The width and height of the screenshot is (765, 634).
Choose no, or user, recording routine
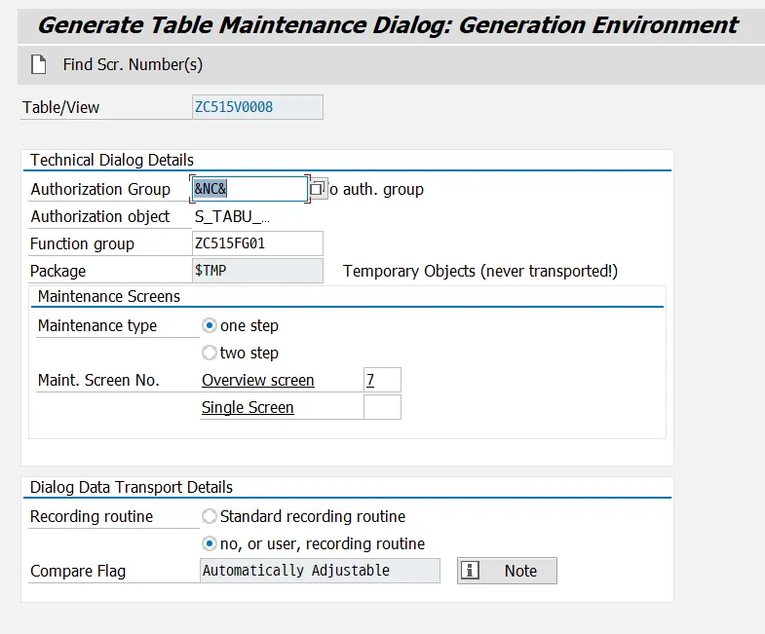coord(210,543)
